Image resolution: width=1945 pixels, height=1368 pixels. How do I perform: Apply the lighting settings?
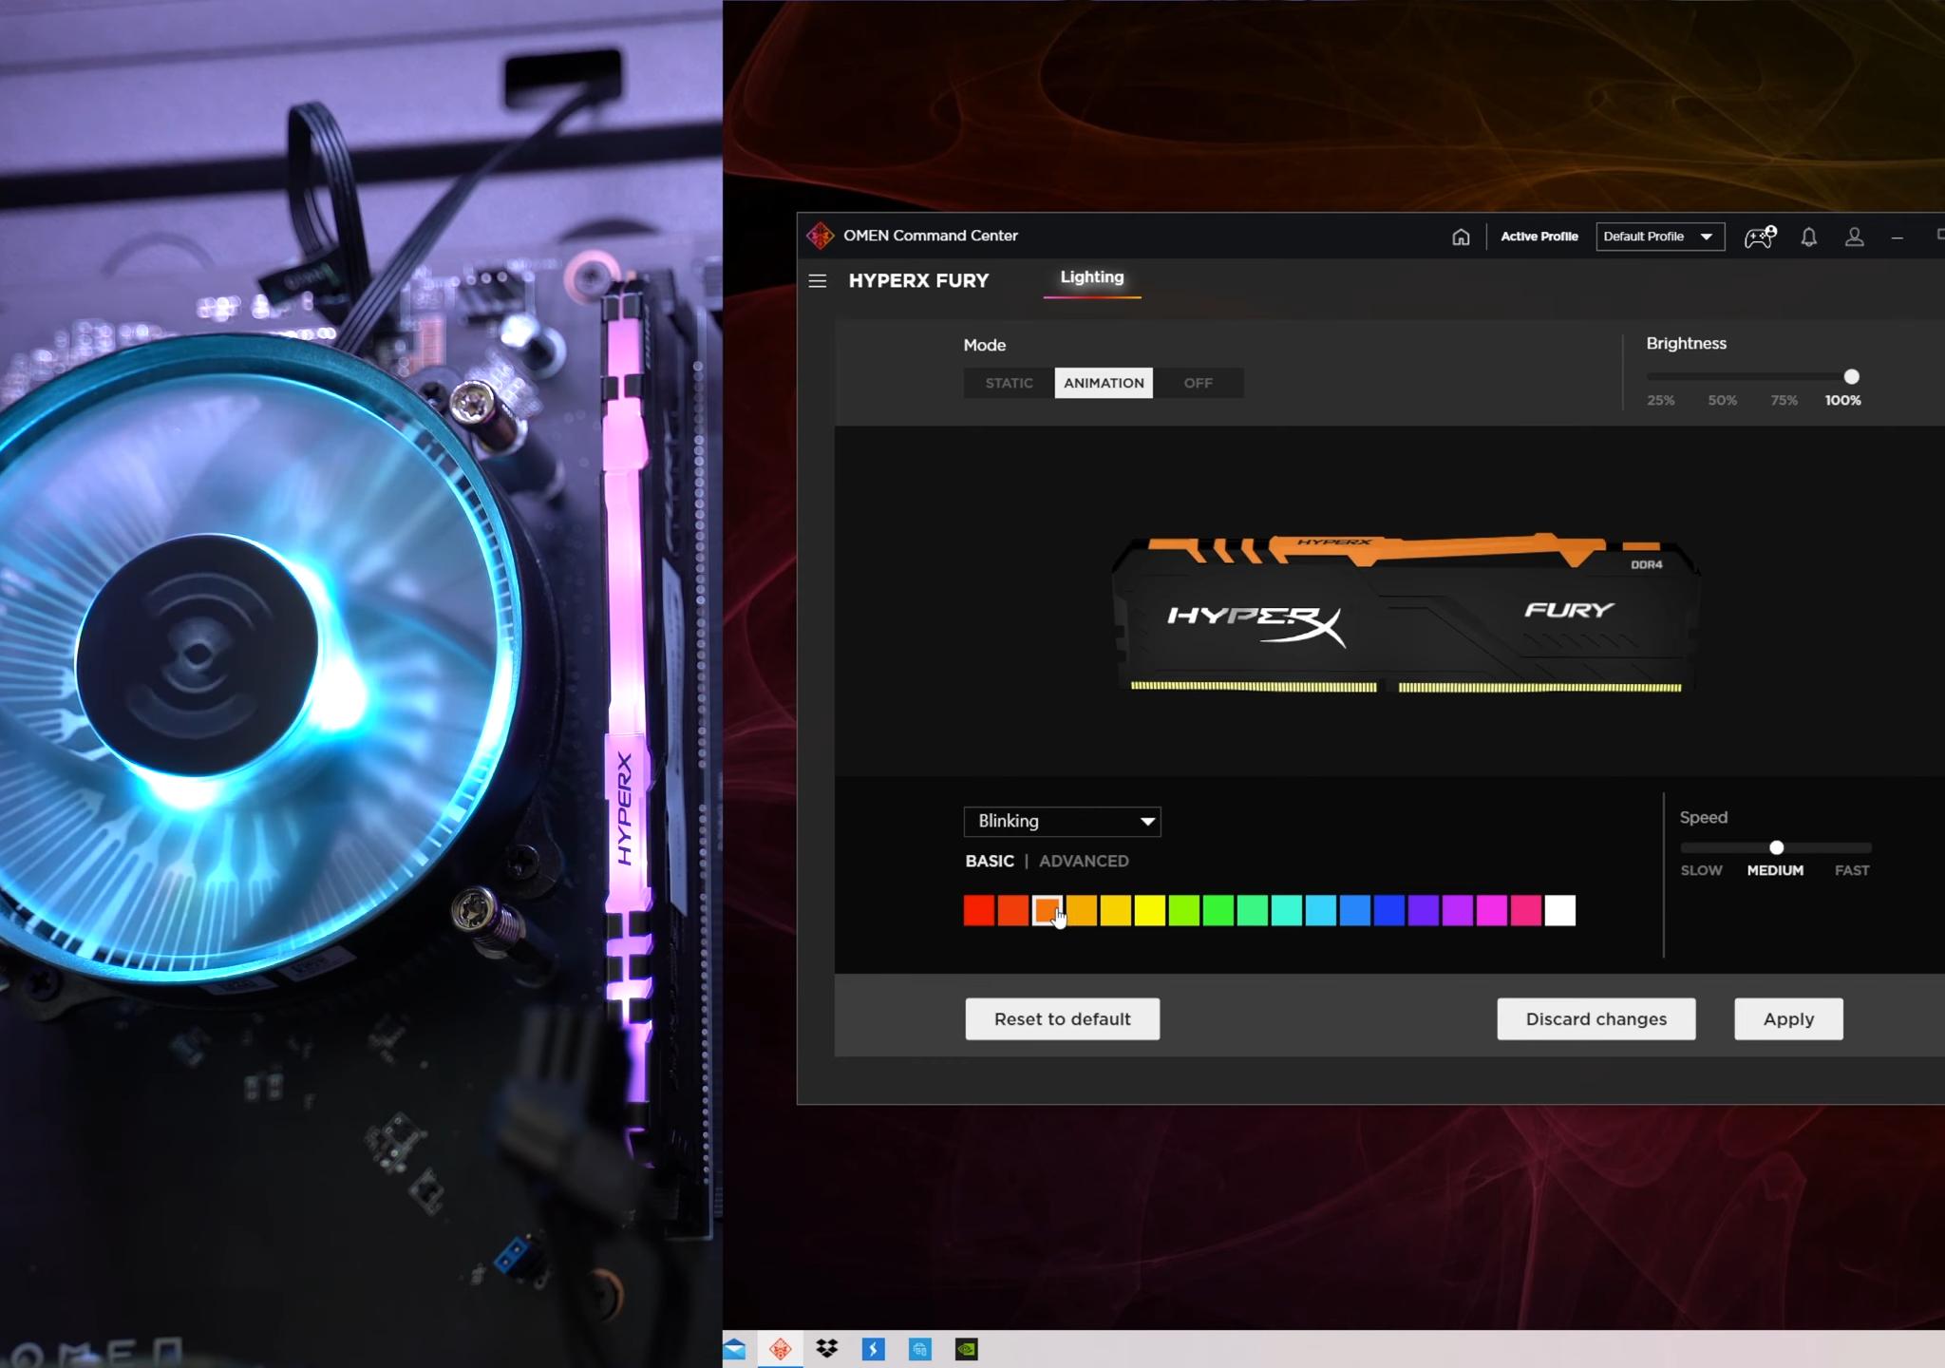(x=1788, y=1018)
